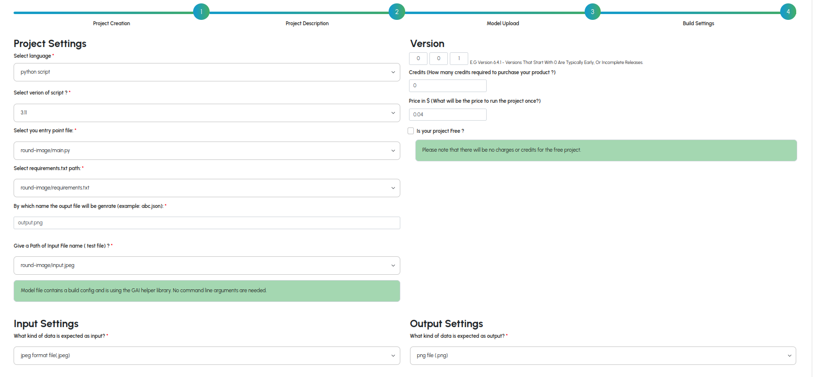Click the output file name field
The width and height of the screenshot is (820, 377).
tap(207, 223)
